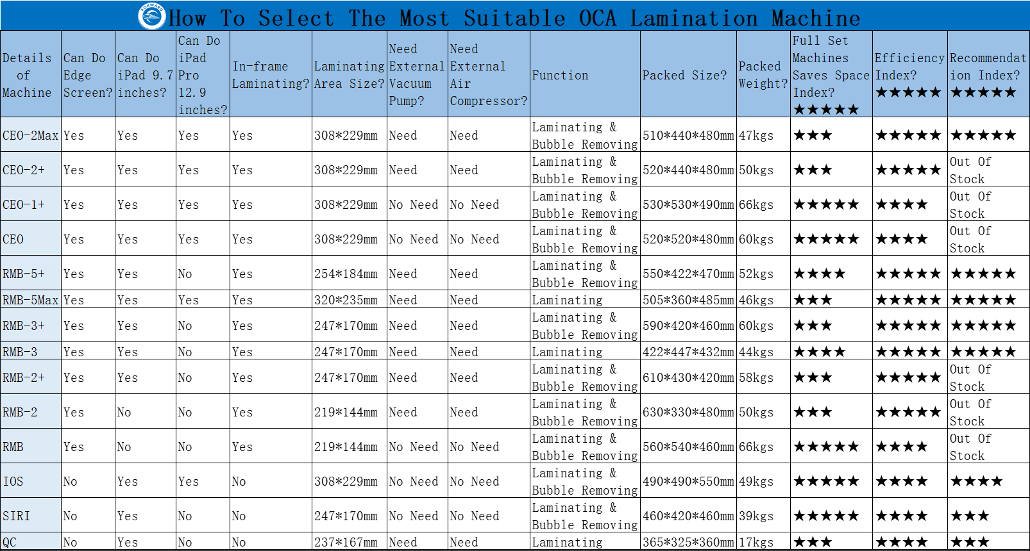Click packed size '520*440*480mm' cell
The height and width of the screenshot is (551, 1030).
(x=688, y=170)
